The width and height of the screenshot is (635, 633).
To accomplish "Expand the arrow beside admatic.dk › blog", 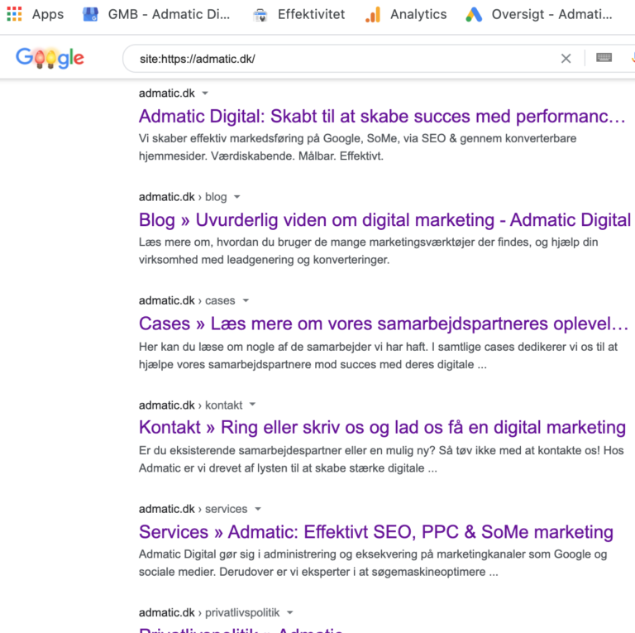I will [x=237, y=197].
